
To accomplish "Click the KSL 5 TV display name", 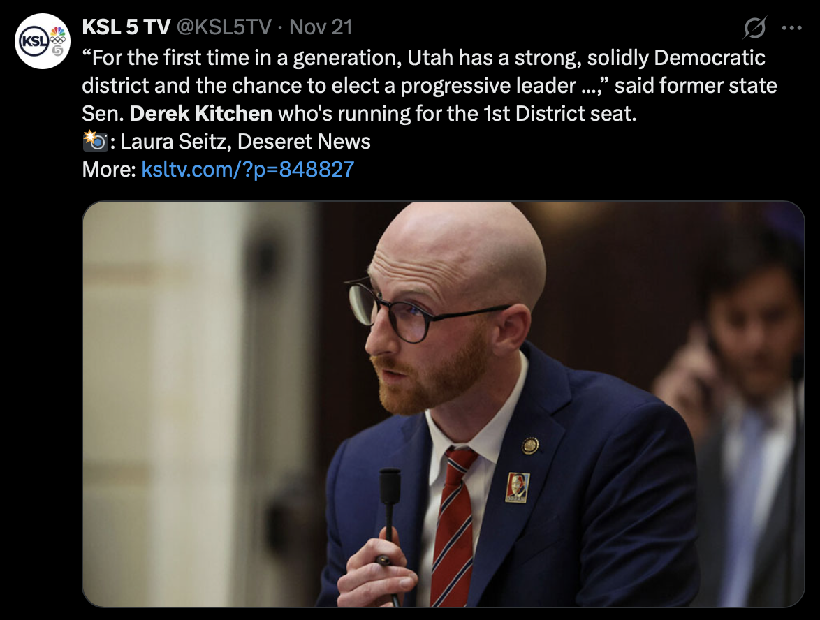I will point(126,27).
